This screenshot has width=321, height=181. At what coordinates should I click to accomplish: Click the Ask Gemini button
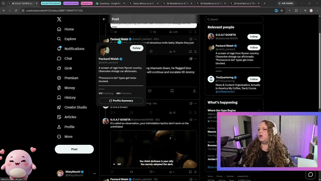(x=286, y=3)
